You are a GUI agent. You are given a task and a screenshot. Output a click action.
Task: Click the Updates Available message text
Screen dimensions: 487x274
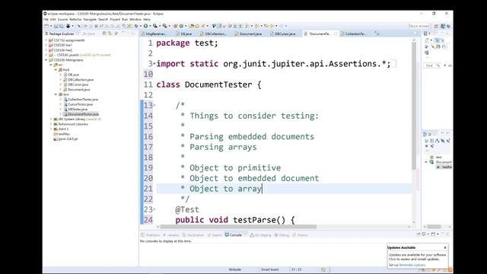(x=418, y=257)
